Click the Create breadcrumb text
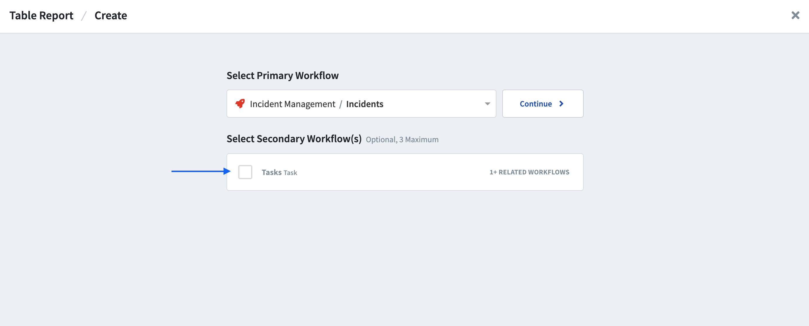 [111, 16]
